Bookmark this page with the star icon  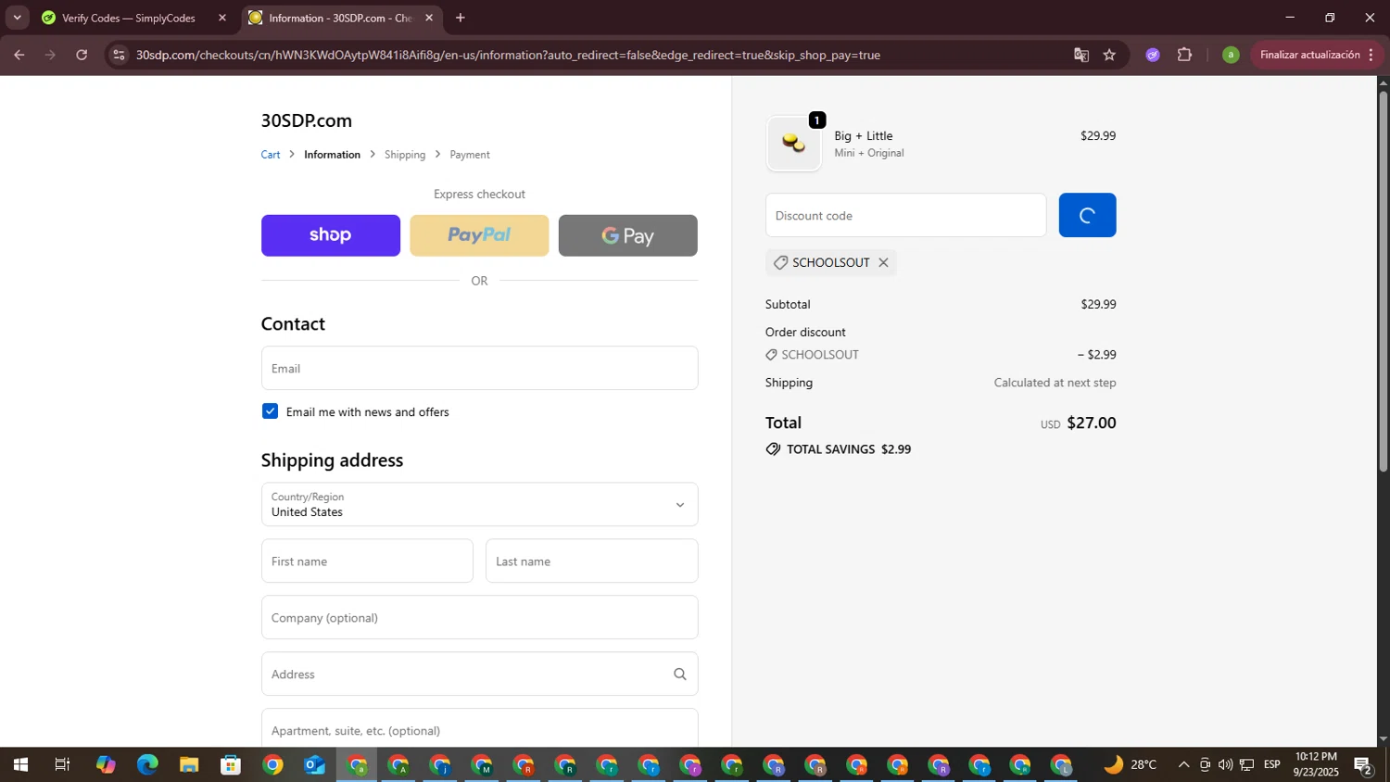(1109, 55)
